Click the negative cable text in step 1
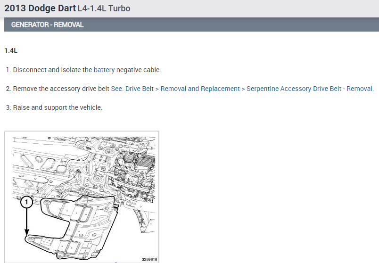This screenshot has width=379, height=263. (x=139, y=70)
